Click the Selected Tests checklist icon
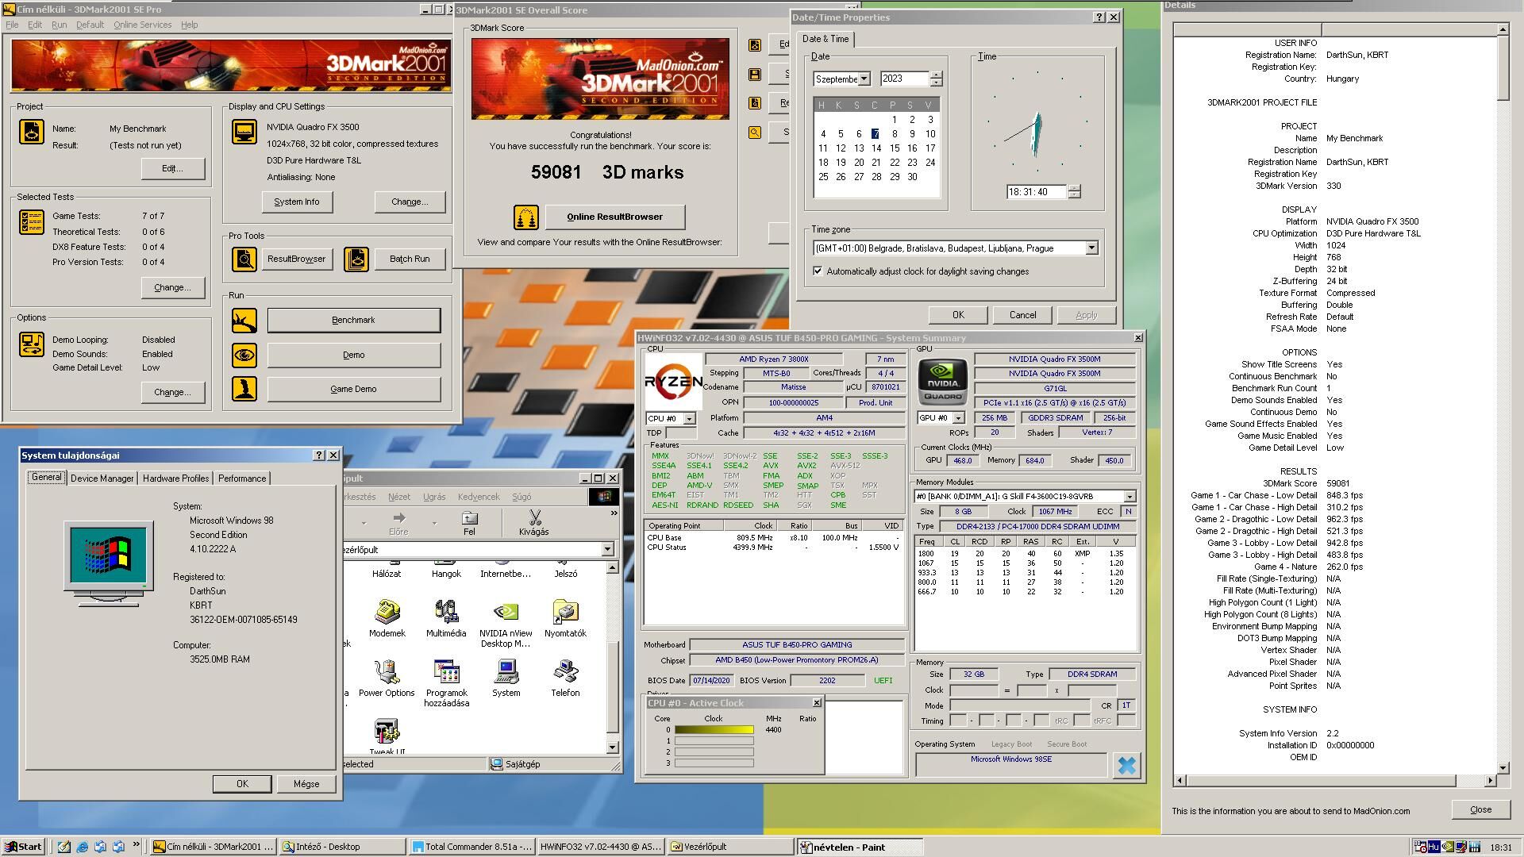The image size is (1524, 857). coord(32,222)
